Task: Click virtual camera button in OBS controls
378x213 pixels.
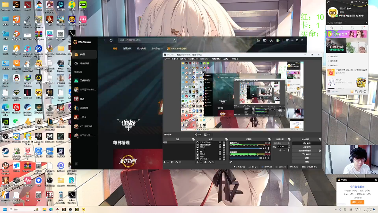Action: pos(305,151)
